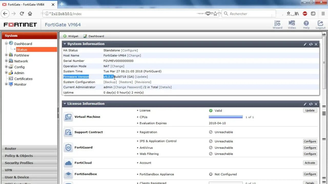Click Configure button for AntiVirus
The image size is (328, 184).
coord(310,148)
